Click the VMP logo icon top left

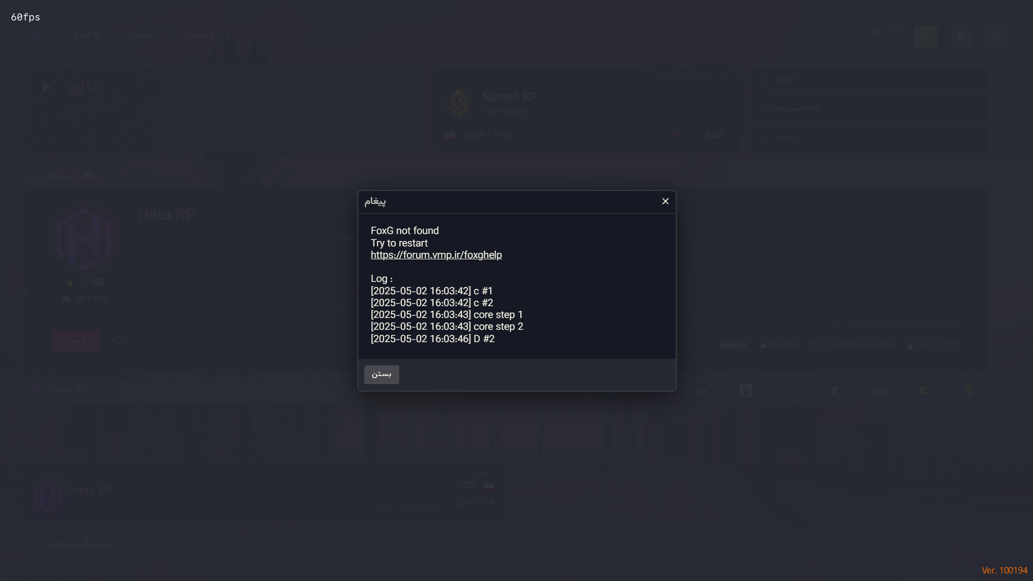37,36
